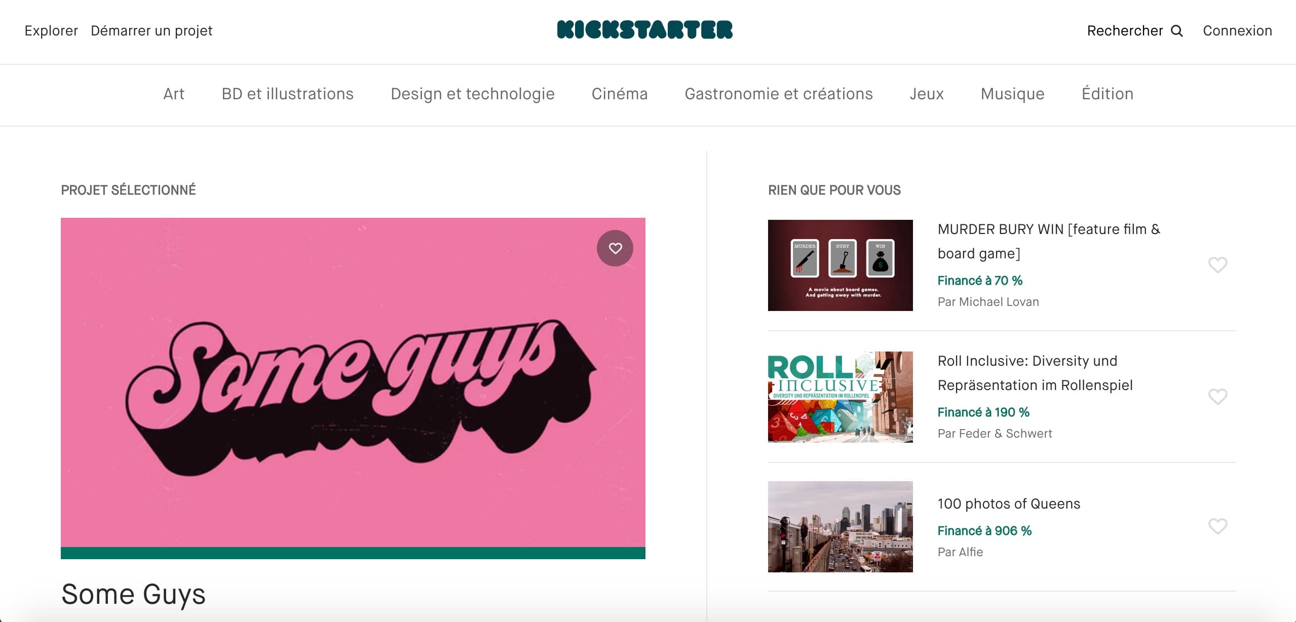Open 100 photos of Queens thumbnail
Image resolution: width=1296 pixels, height=622 pixels.
[x=840, y=527]
